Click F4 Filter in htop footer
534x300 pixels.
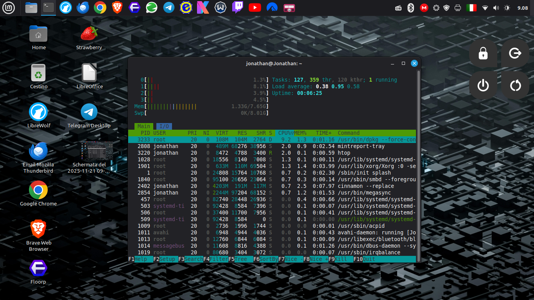(216, 259)
